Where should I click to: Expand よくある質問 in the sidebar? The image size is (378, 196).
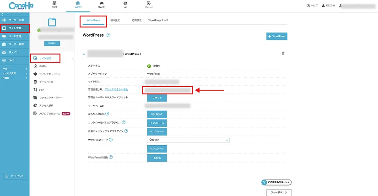coord(15,73)
